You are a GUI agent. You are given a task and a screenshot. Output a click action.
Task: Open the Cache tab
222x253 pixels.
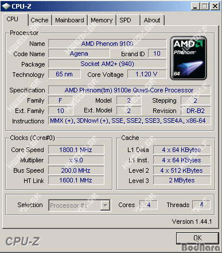click(40, 20)
